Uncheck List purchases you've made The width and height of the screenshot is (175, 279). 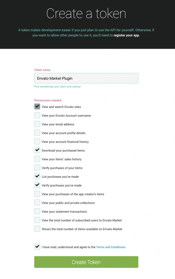pos(37,176)
